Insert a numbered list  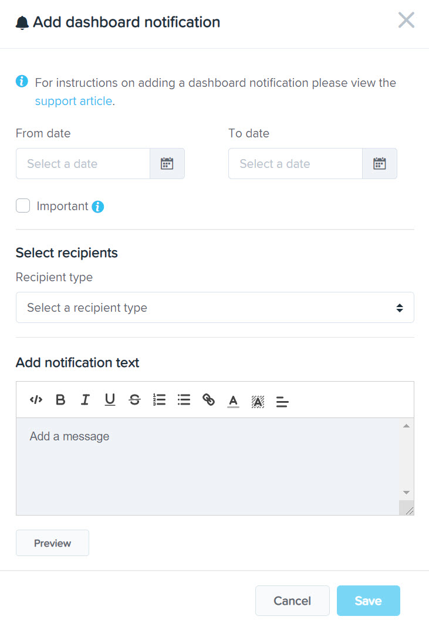point(159,400)
